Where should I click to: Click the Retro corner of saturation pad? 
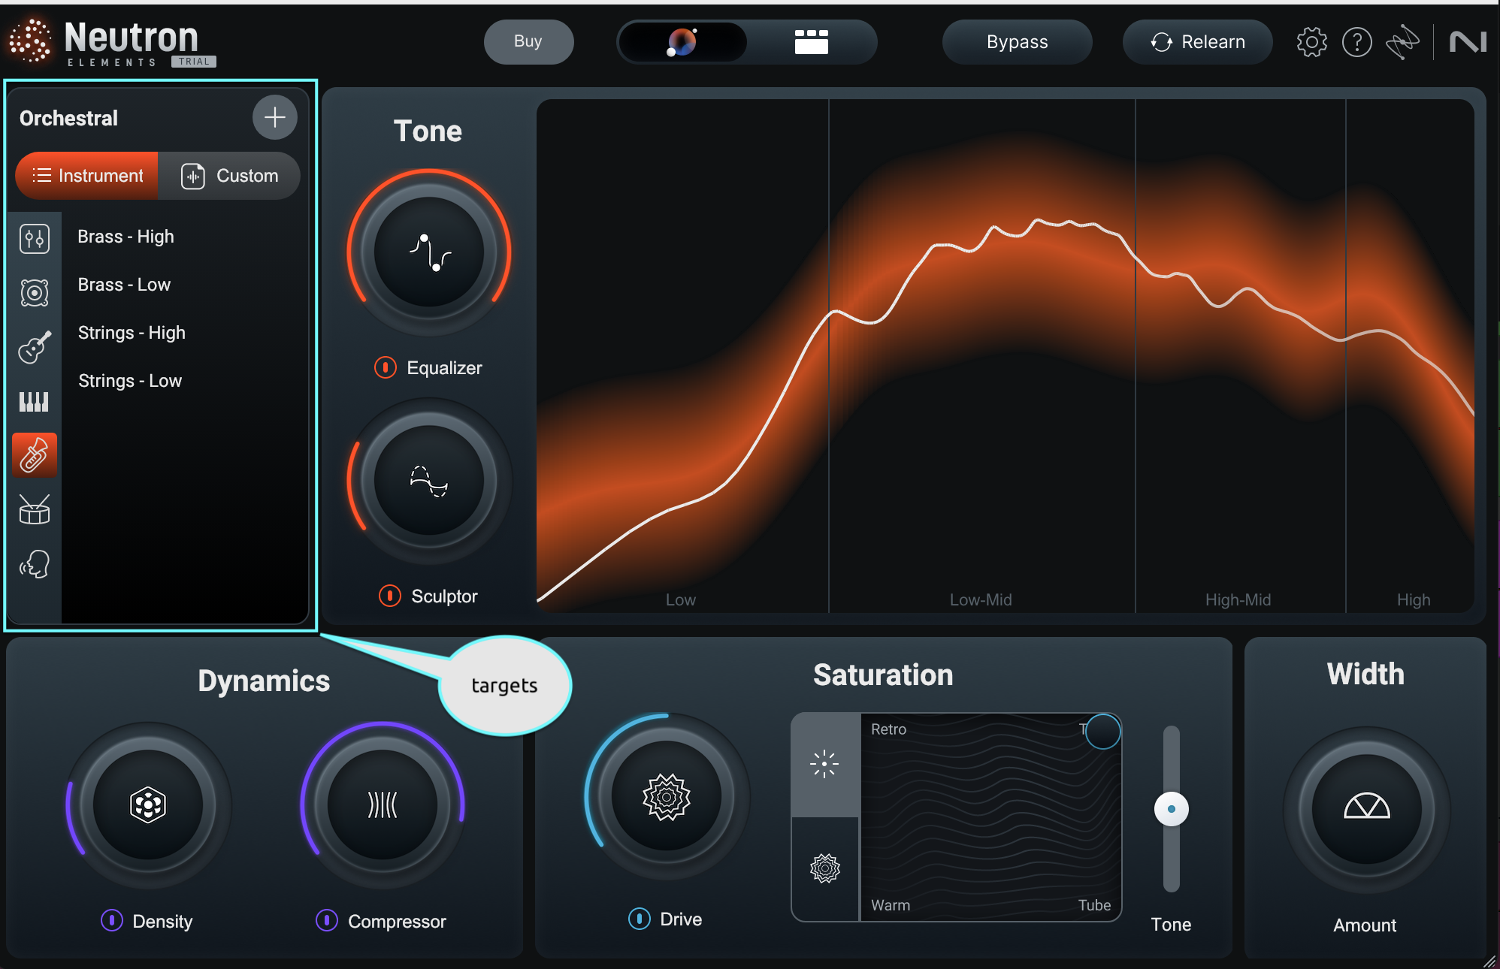[888, 729]
